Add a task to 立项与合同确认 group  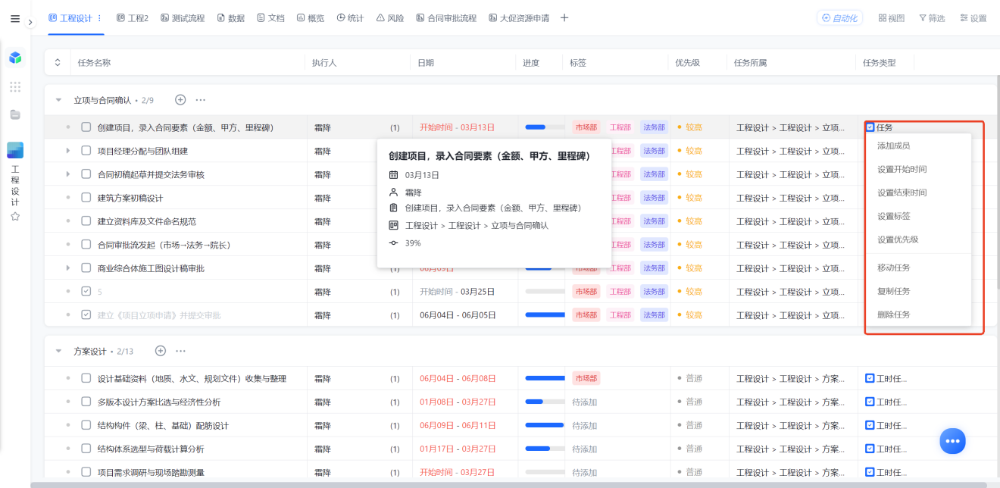tap(180, 99)
